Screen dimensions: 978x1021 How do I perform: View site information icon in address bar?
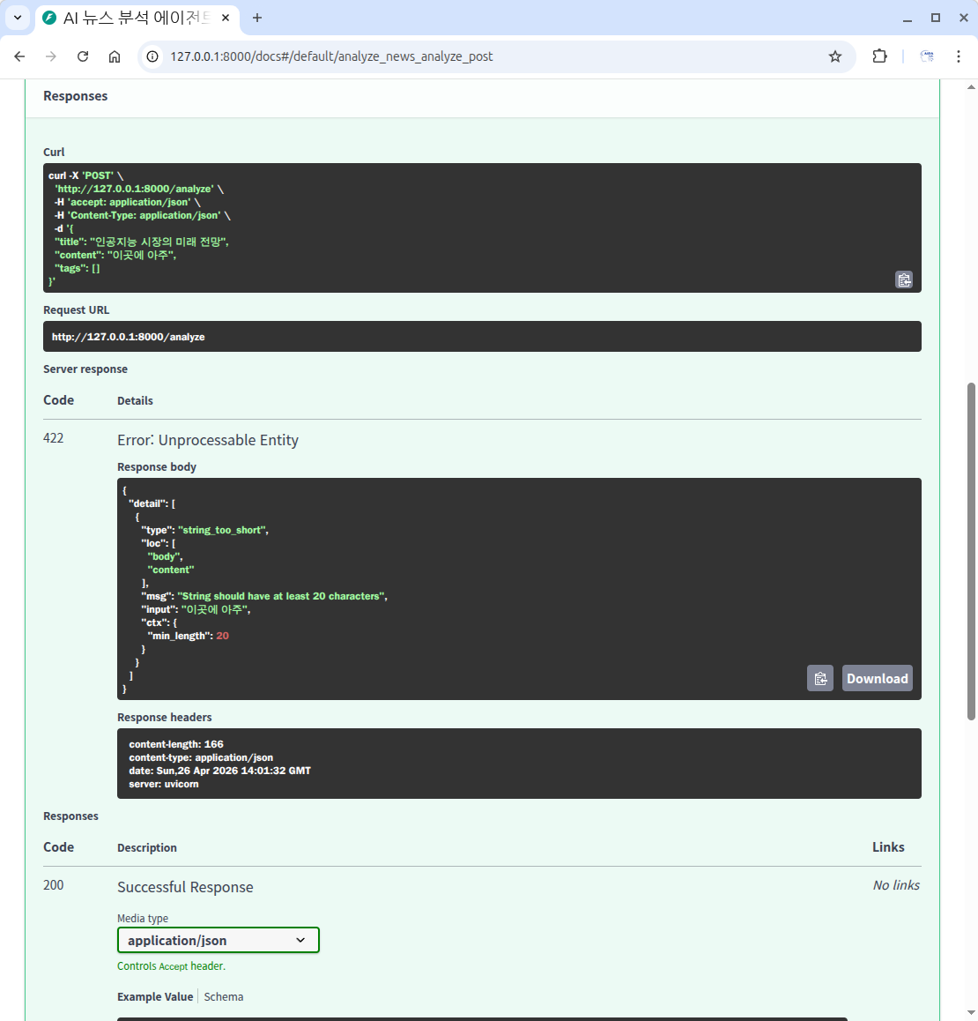152,56
